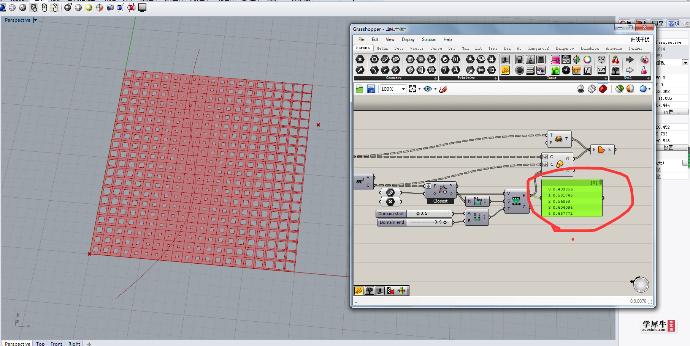Choose the Guid 'ID' parameter icon
This screenshot has height=346, width=690.
tap(492, 70)
